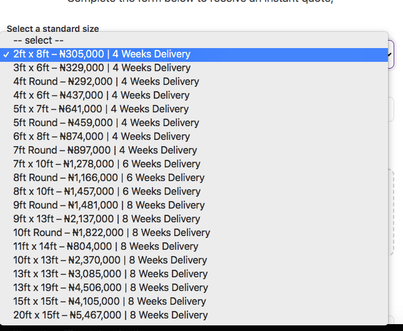This screenshot has height=331, width=403.
Task: Choose 8ft Round ₦1,166,000 option
Action: [109, 178]
